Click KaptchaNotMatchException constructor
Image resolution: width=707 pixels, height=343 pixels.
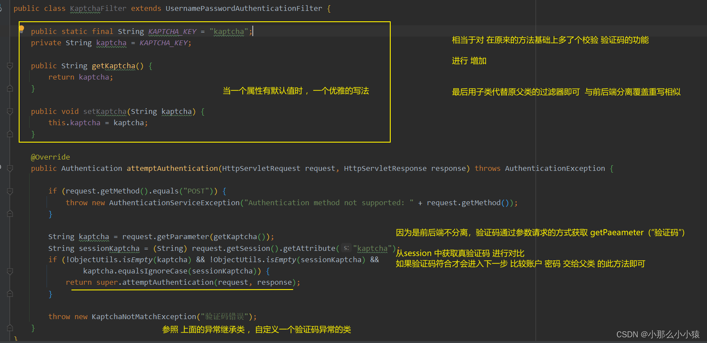[x=144, y=316]
